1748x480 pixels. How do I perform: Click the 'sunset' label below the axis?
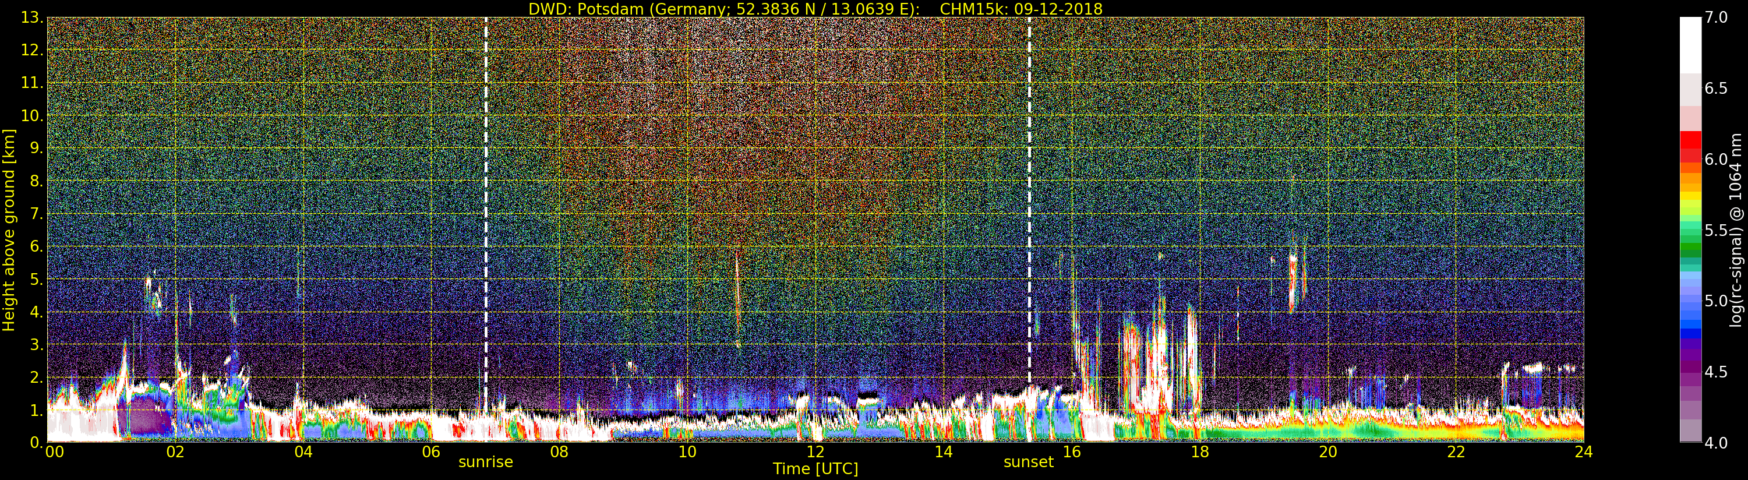coord(1029,463)
